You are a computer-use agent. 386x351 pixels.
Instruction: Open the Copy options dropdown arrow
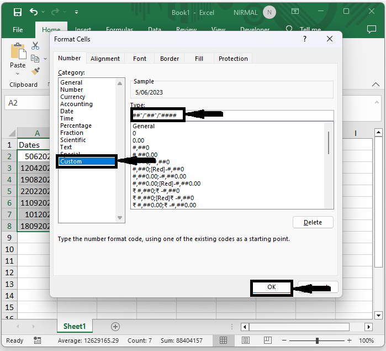tap(45, 59)
